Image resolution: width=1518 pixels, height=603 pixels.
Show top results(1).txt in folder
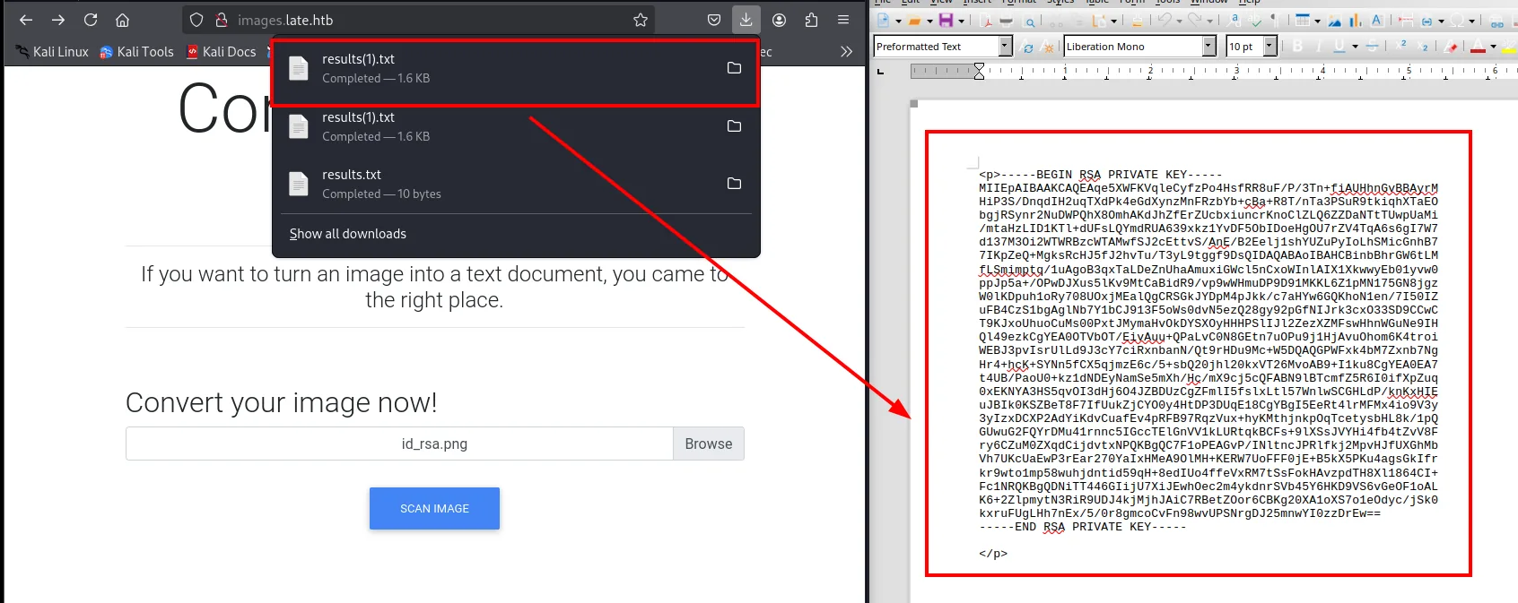tap(734, 68)
